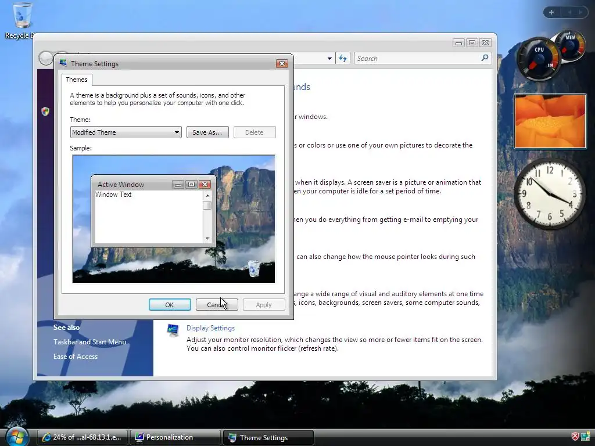
Task: Minimize the Personalization window
Action: [x=458, y=43]
